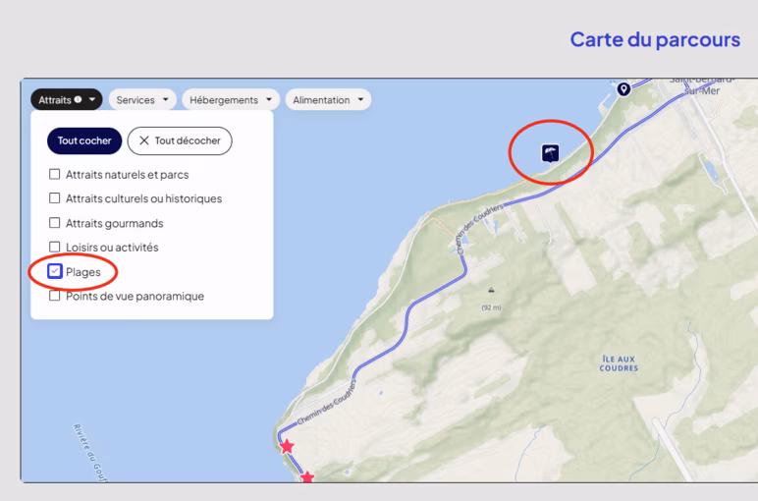Check Attraits culturels ou historiques
The width and height of the screenshot is (758, 501).
coord(55,198)
